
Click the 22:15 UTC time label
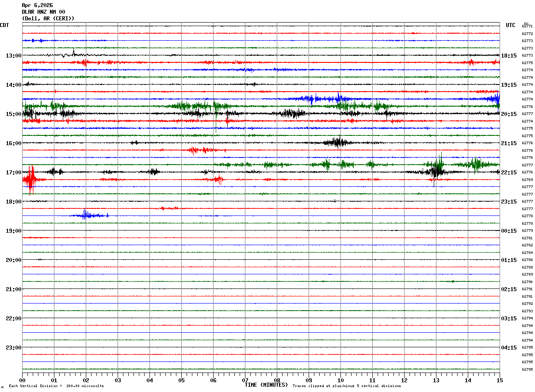tap(509, 173)
